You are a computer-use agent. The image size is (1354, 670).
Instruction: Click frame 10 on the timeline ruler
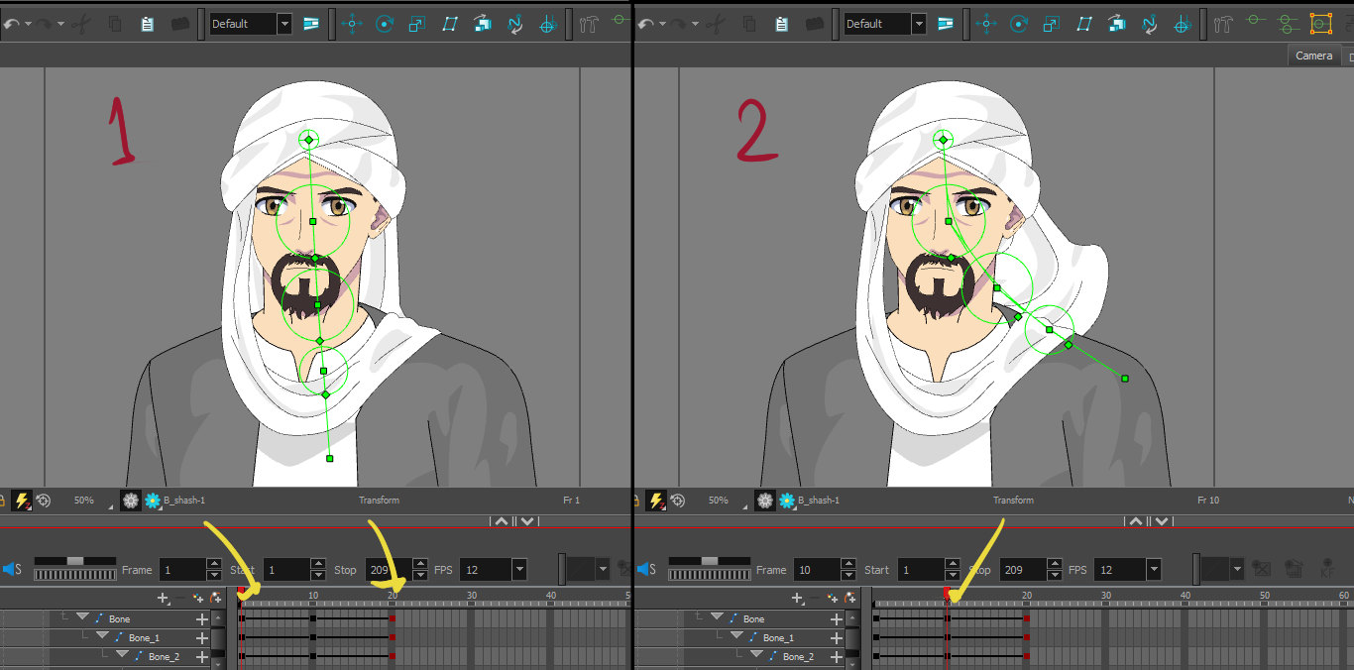click(312, 596)
